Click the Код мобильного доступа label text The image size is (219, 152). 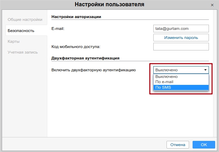[x=75, y=47]
